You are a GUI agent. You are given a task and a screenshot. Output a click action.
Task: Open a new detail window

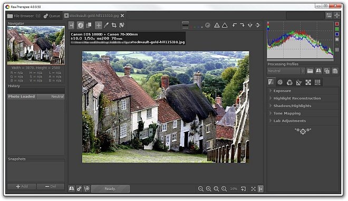(244, 189)
